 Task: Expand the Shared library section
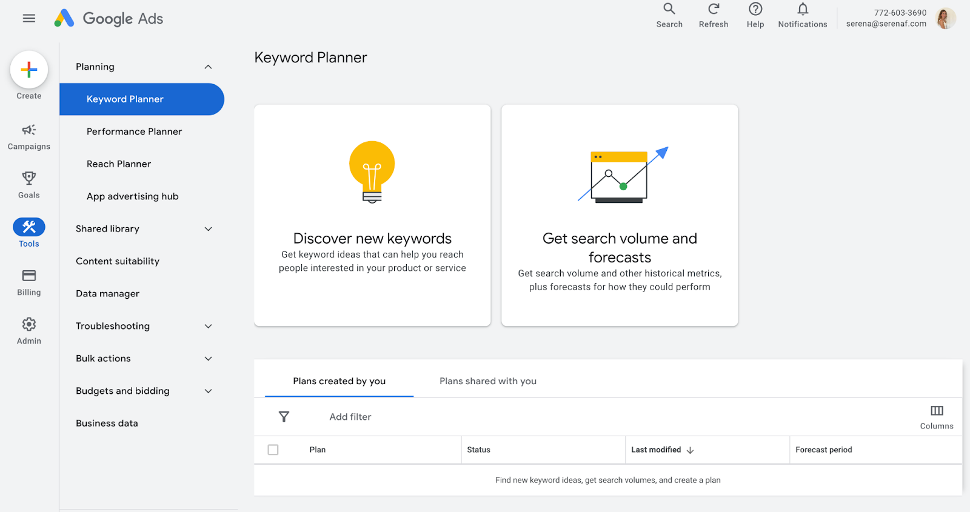point(209,229)
